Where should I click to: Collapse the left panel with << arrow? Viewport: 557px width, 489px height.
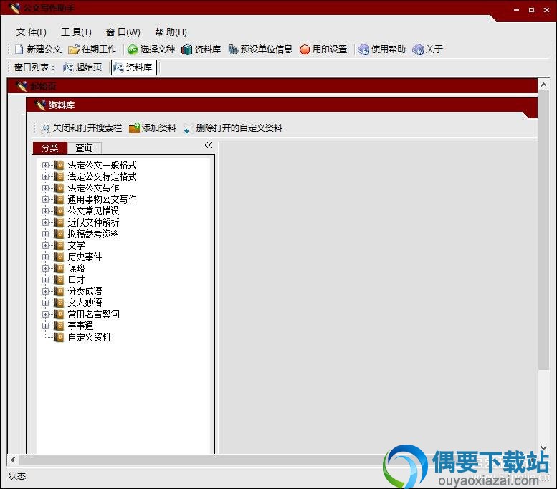(x=209, y=145)
